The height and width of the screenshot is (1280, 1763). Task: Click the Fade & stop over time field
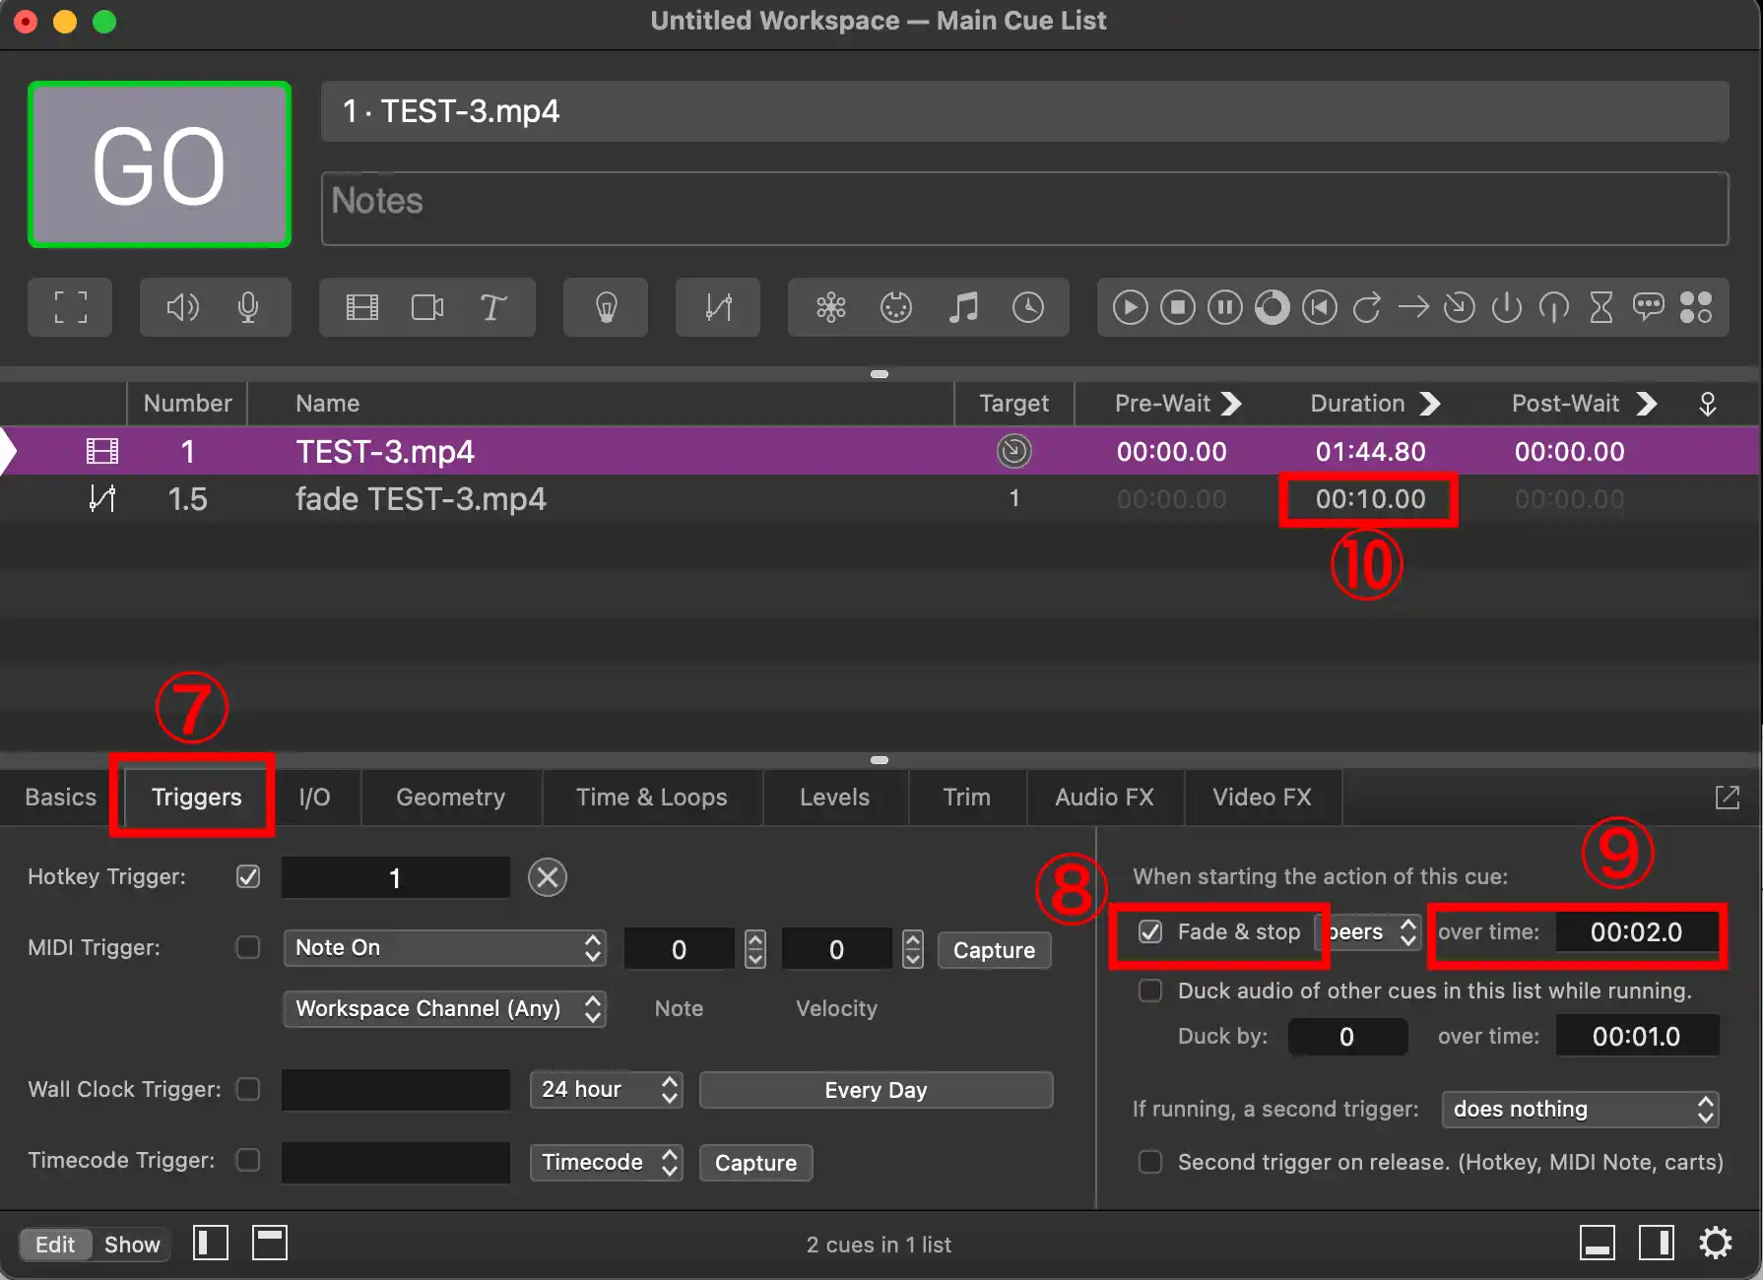[1637, 932]
